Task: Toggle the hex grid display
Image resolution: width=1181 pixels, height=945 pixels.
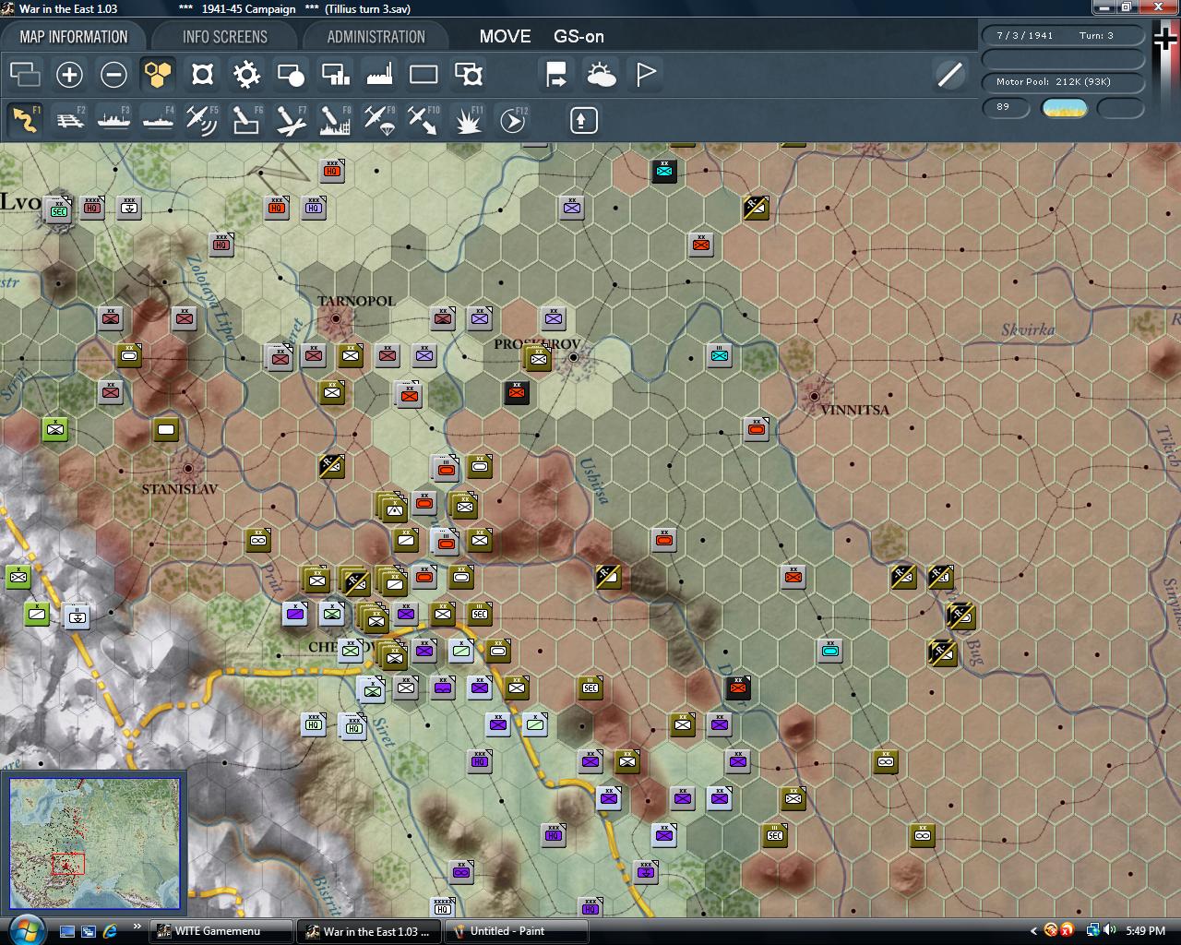Action: click(158, 74)
